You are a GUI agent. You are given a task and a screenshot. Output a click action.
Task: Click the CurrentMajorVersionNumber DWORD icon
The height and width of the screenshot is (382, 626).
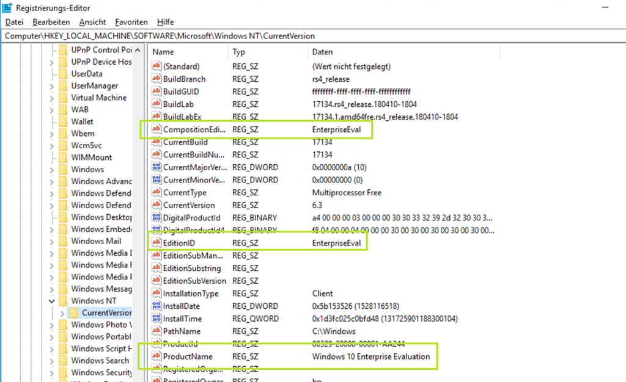(156, 167)
